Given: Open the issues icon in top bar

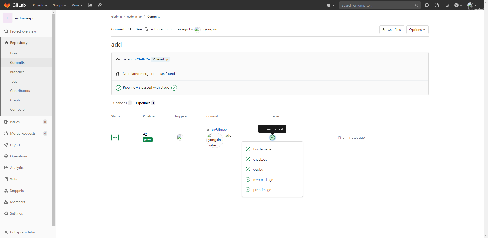Looking at the screenshot, I should [x=427, y=5].
